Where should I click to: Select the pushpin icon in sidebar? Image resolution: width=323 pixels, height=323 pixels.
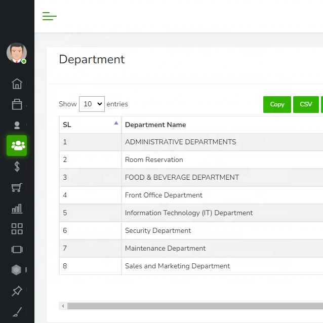17,291
